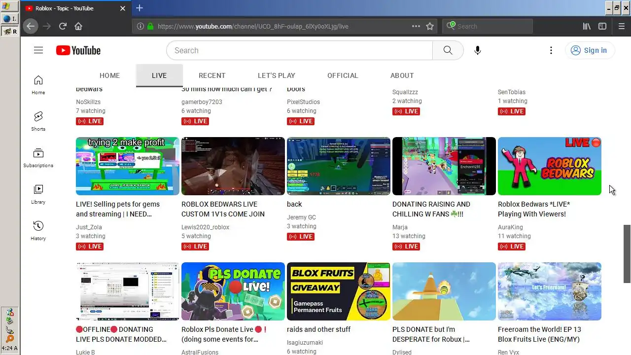631x355 pixels.
Task: Open Roblox Bedwars *LIVE* thumbnail by AuraKing
Action: (550, 166)
